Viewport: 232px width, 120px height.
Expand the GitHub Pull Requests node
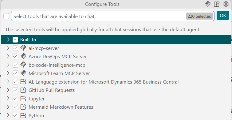tap(8, 90)
